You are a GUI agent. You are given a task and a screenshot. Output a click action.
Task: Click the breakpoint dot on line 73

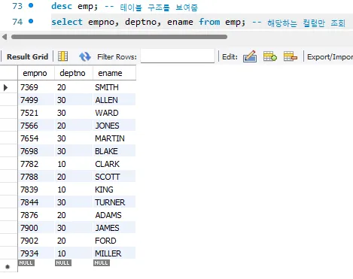click(31, 5)
